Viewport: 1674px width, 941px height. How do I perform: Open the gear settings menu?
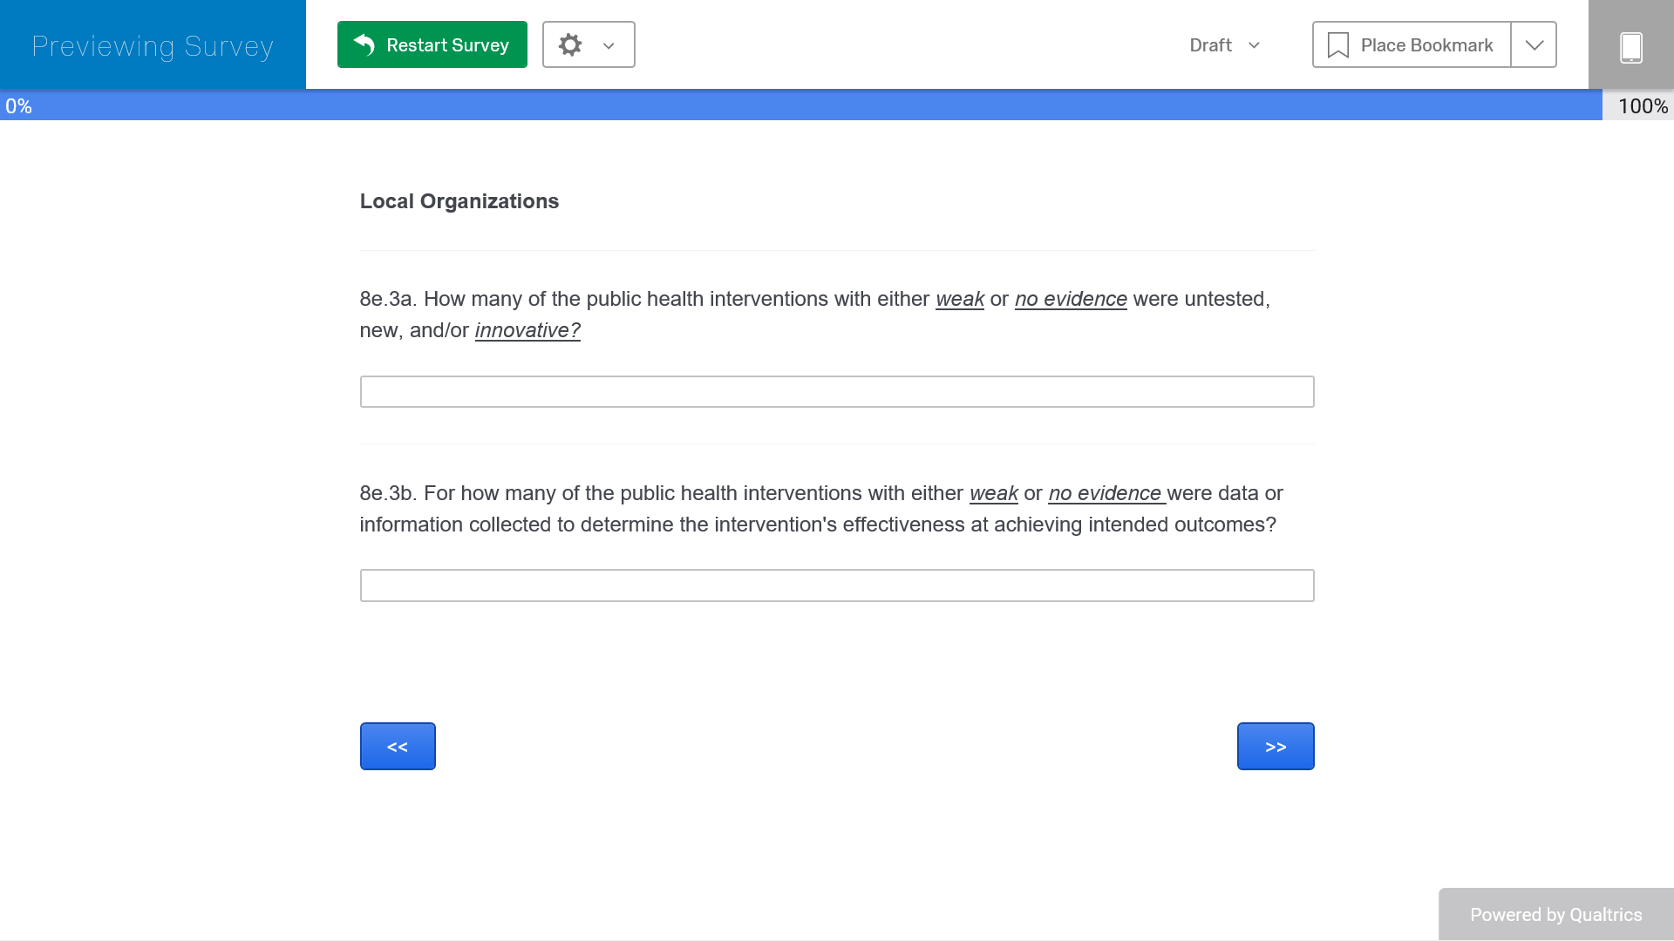pyautogui.click(x=570, y=44)
